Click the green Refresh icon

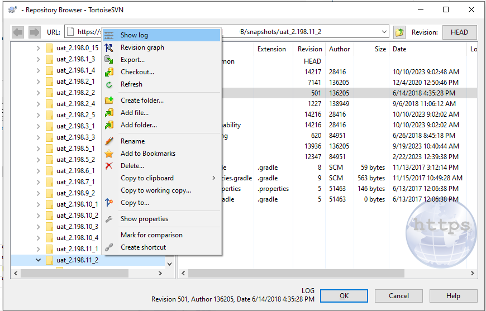pos(109,84)
